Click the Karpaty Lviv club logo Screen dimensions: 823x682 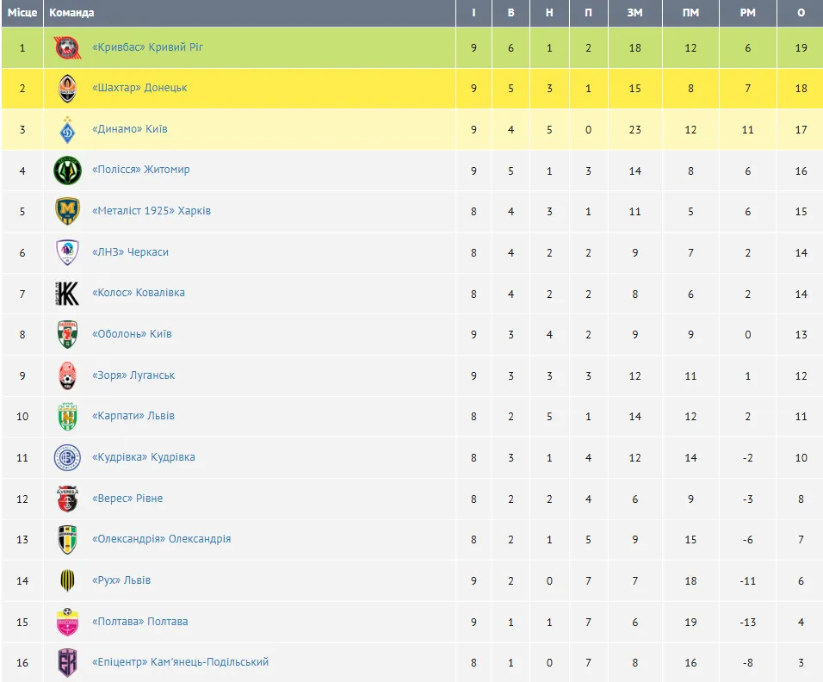point(67,417)
